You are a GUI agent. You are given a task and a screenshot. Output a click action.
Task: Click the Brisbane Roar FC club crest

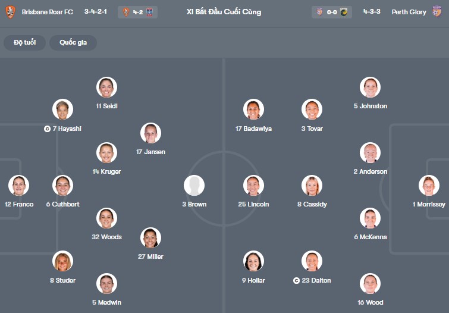(x=10, y=12)
